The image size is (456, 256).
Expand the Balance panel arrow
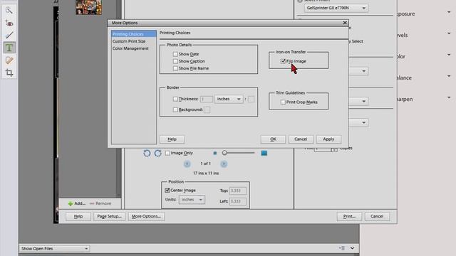[449, 76]
